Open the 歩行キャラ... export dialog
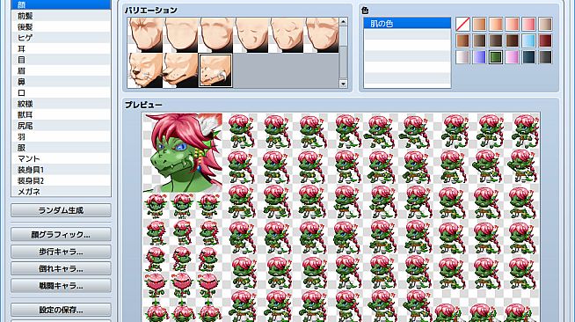This screenshot has height=322, width=575. click(x=61, y=252)
